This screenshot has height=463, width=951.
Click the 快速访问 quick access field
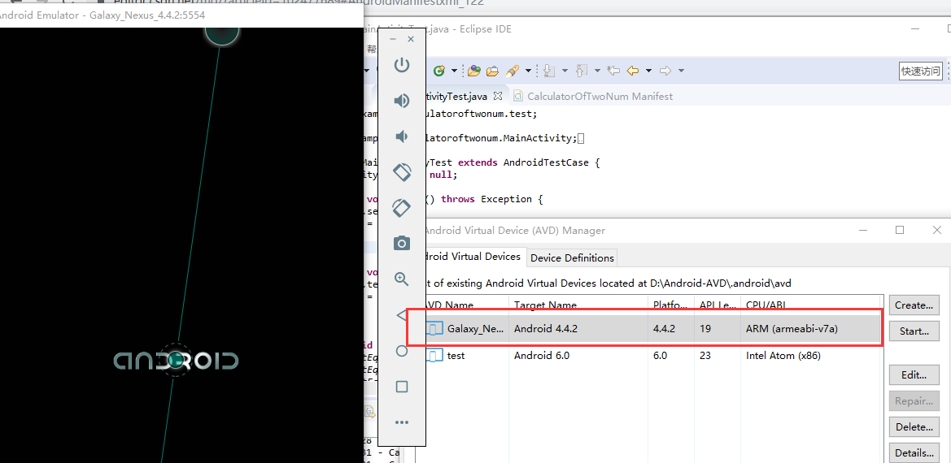click(x=921, y=71)
